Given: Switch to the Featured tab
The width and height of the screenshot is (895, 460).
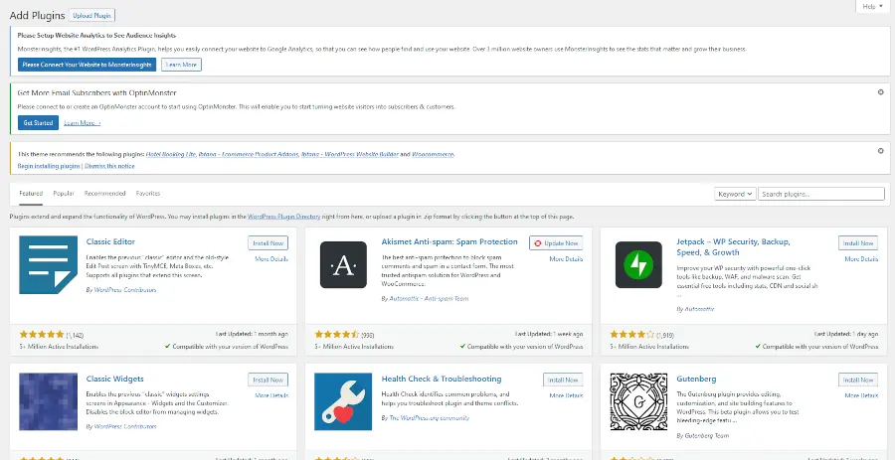Looking at the screenshot, I should pyautogui.click(x=31, y=193).
